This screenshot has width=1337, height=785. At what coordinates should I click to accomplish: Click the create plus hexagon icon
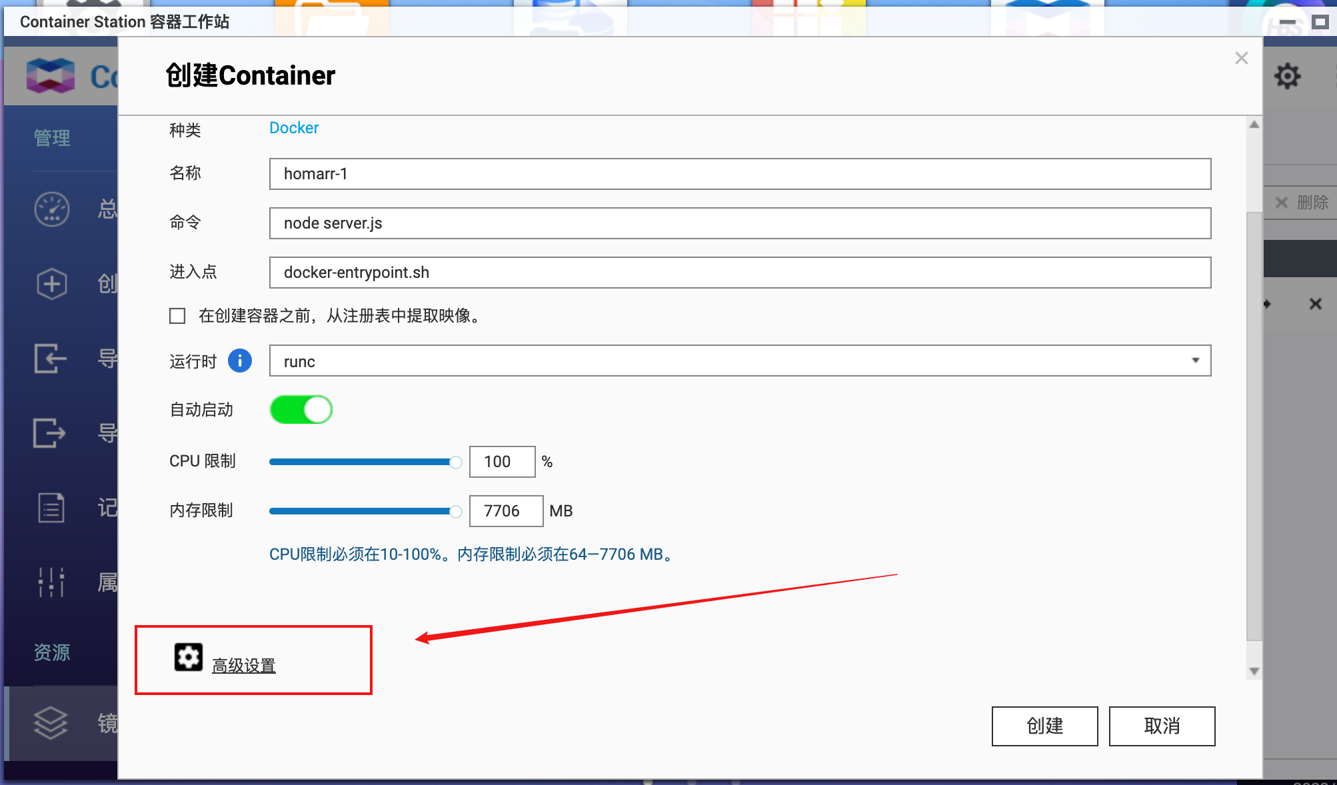(x=51, y=284)
